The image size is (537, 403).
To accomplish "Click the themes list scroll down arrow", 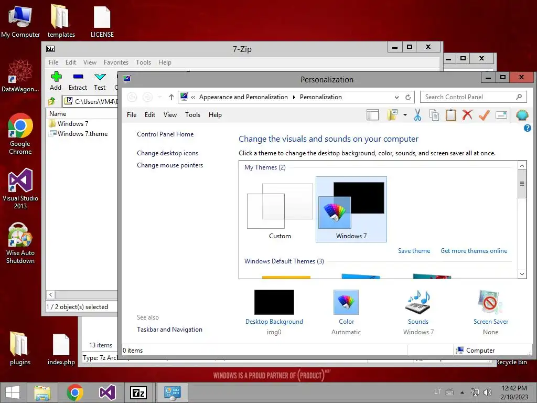I will 522,274.
